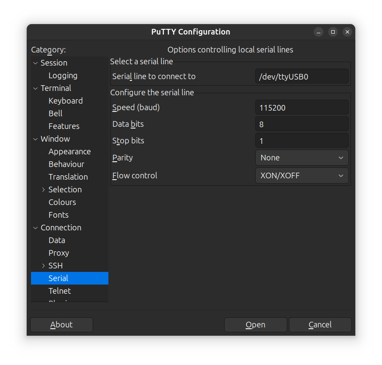Collapse the Window category chevron

point(35,139)
